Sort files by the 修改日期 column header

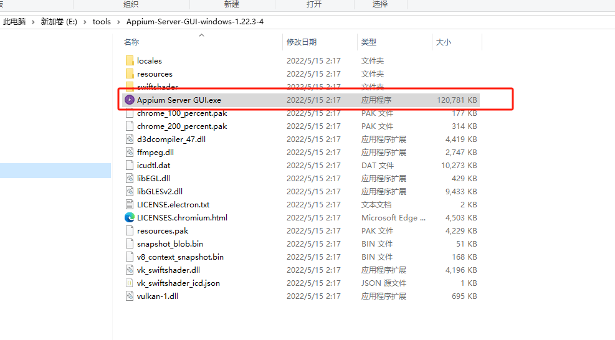click(x=302, y=42)
